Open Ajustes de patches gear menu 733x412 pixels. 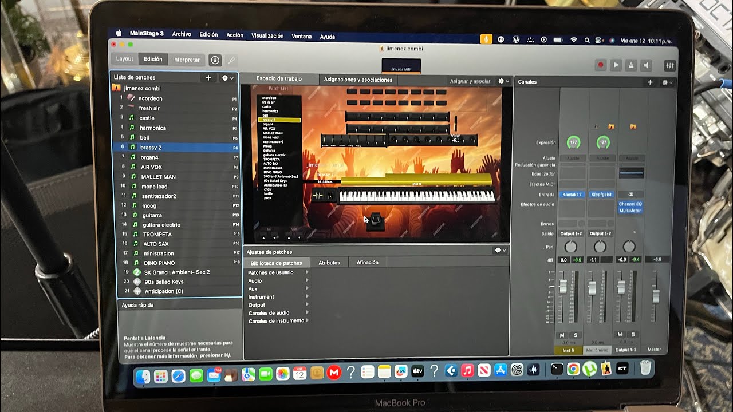pos(500,251)
